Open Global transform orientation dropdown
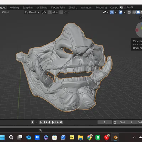This screenshot has height=142, width=142. click(x=32, y=12)
